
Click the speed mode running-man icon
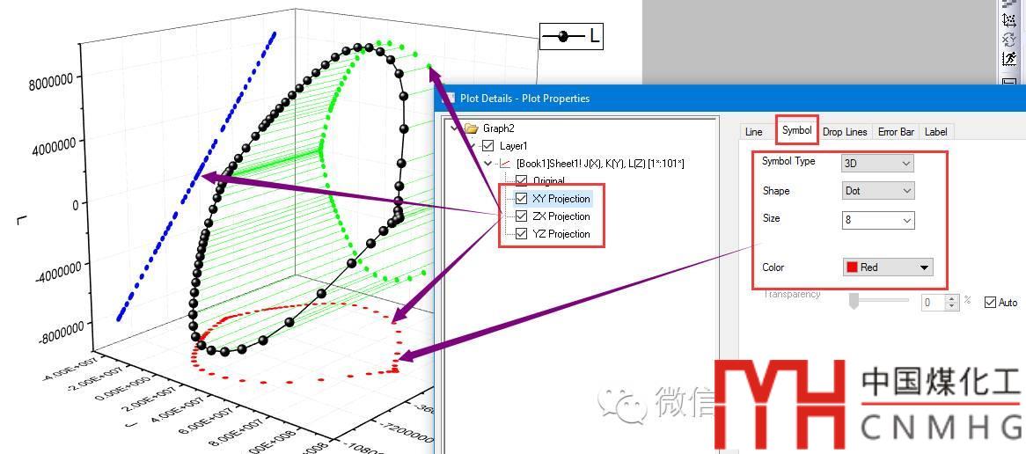[x=1008, y=59]
